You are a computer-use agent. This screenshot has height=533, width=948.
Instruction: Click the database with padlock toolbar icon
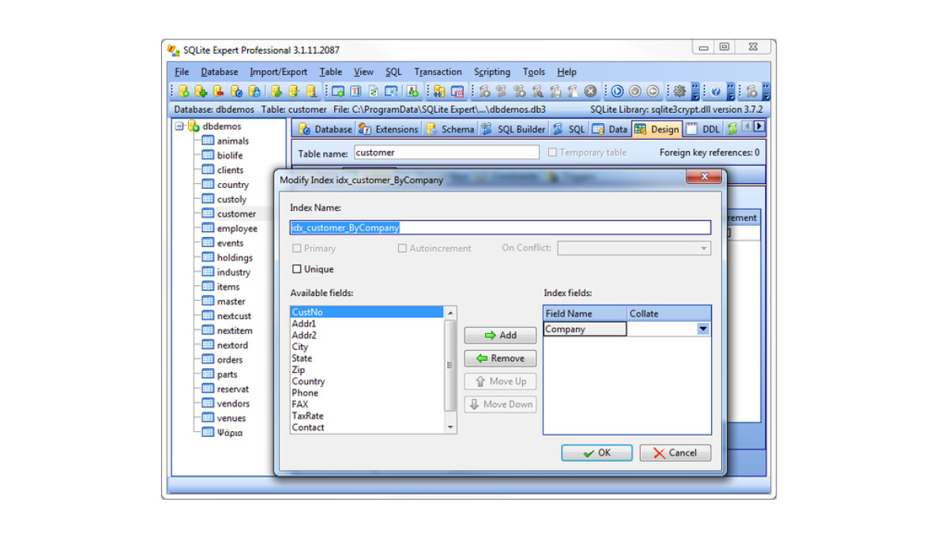point(253,91)
